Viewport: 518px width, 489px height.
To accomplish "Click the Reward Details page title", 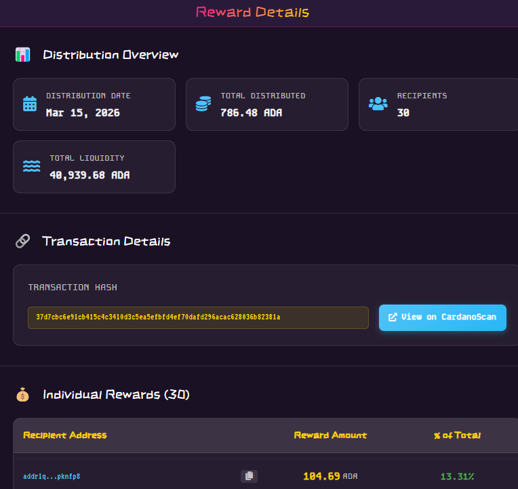I will (252, 12).
